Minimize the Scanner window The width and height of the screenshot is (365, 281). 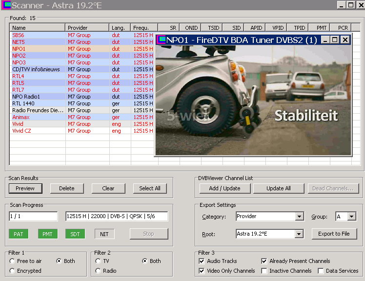click(x=341, y=5)
